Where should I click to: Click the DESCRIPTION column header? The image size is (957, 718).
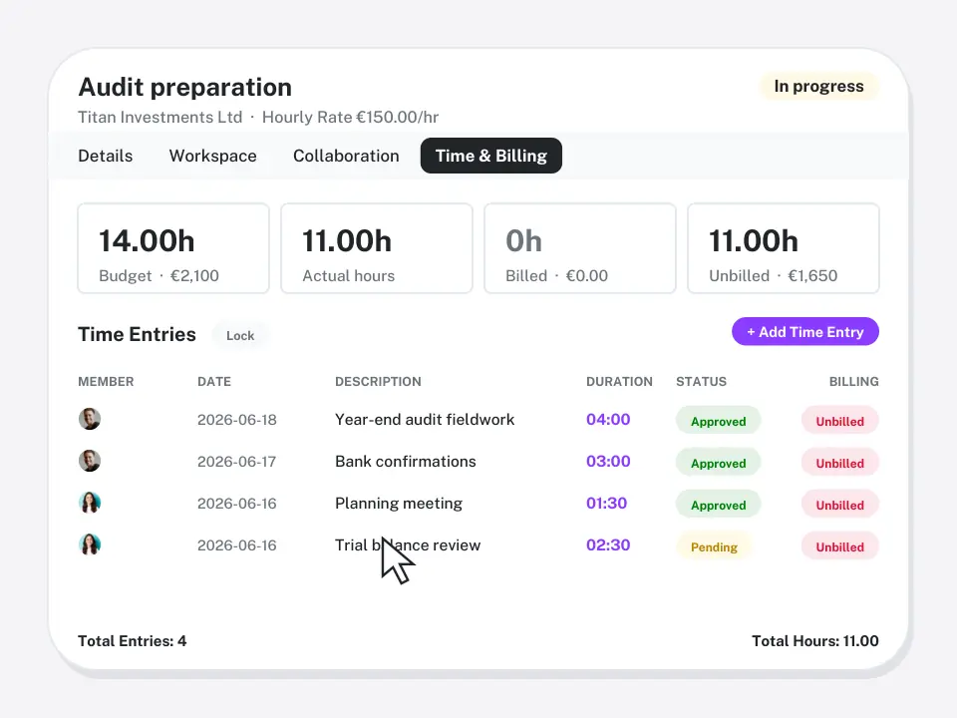click(x=378, y=382)
